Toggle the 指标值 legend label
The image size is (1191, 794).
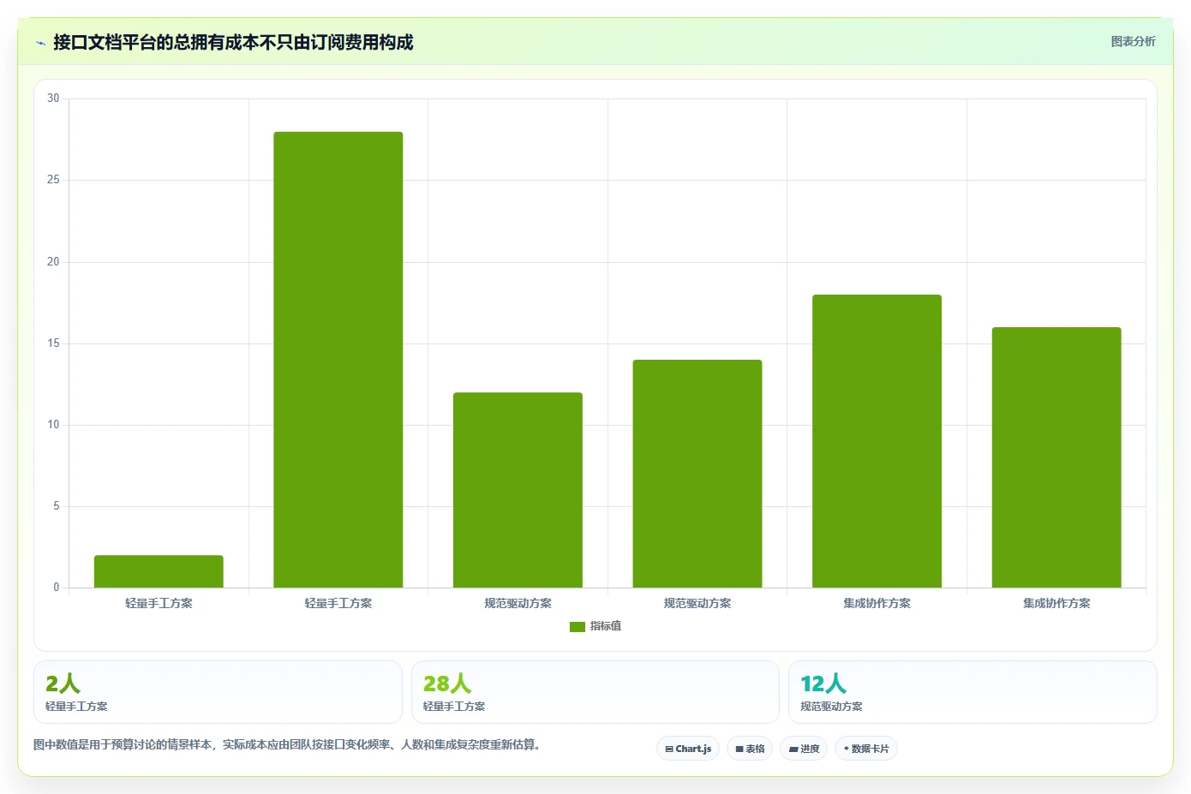click(606, 627)
